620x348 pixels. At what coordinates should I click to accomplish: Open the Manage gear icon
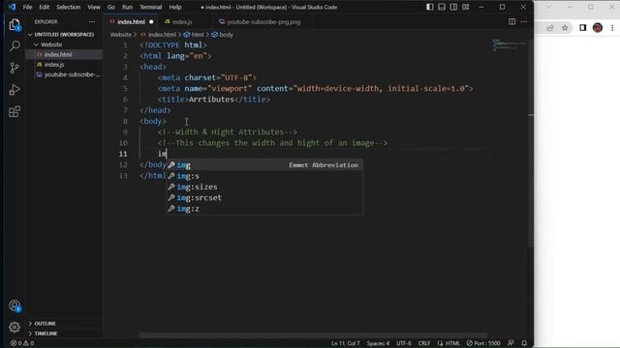coord(15,327)
